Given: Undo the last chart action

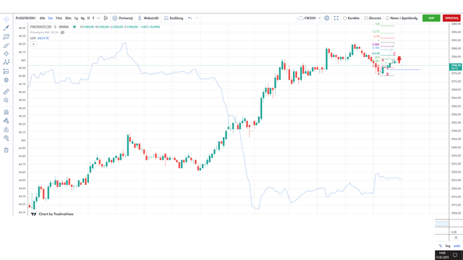Looking at the screenshot, I should click(x=190, y=18).
